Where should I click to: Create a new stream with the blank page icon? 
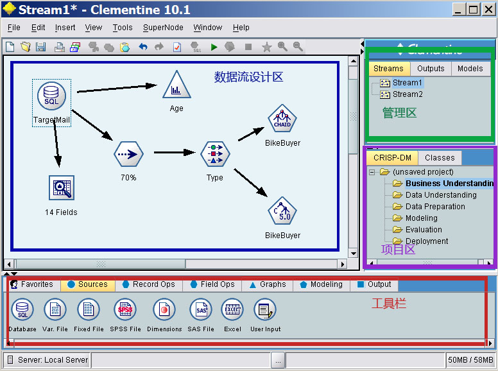point(10,47)
